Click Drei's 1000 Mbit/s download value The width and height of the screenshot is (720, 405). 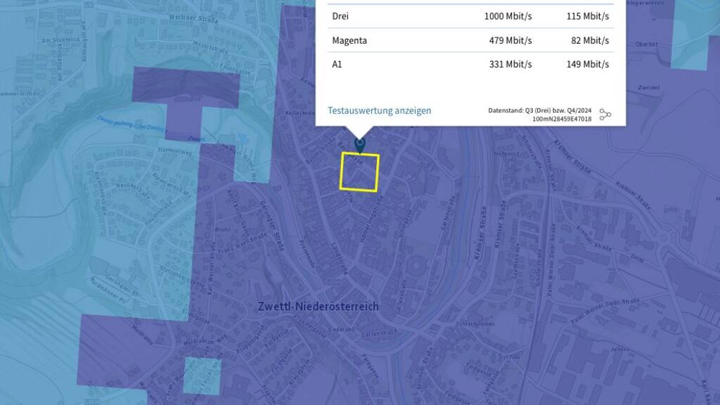pos(508,16)
